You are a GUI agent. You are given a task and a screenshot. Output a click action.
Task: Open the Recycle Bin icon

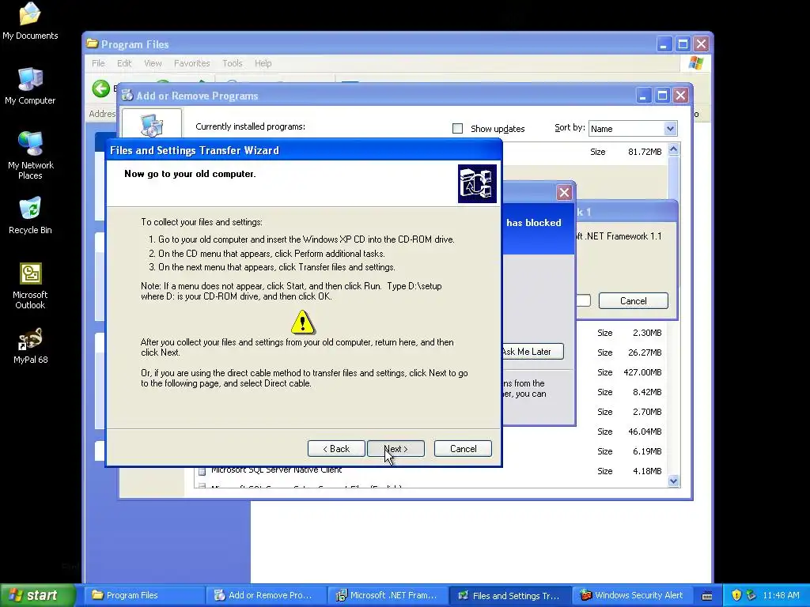(30, 215)
